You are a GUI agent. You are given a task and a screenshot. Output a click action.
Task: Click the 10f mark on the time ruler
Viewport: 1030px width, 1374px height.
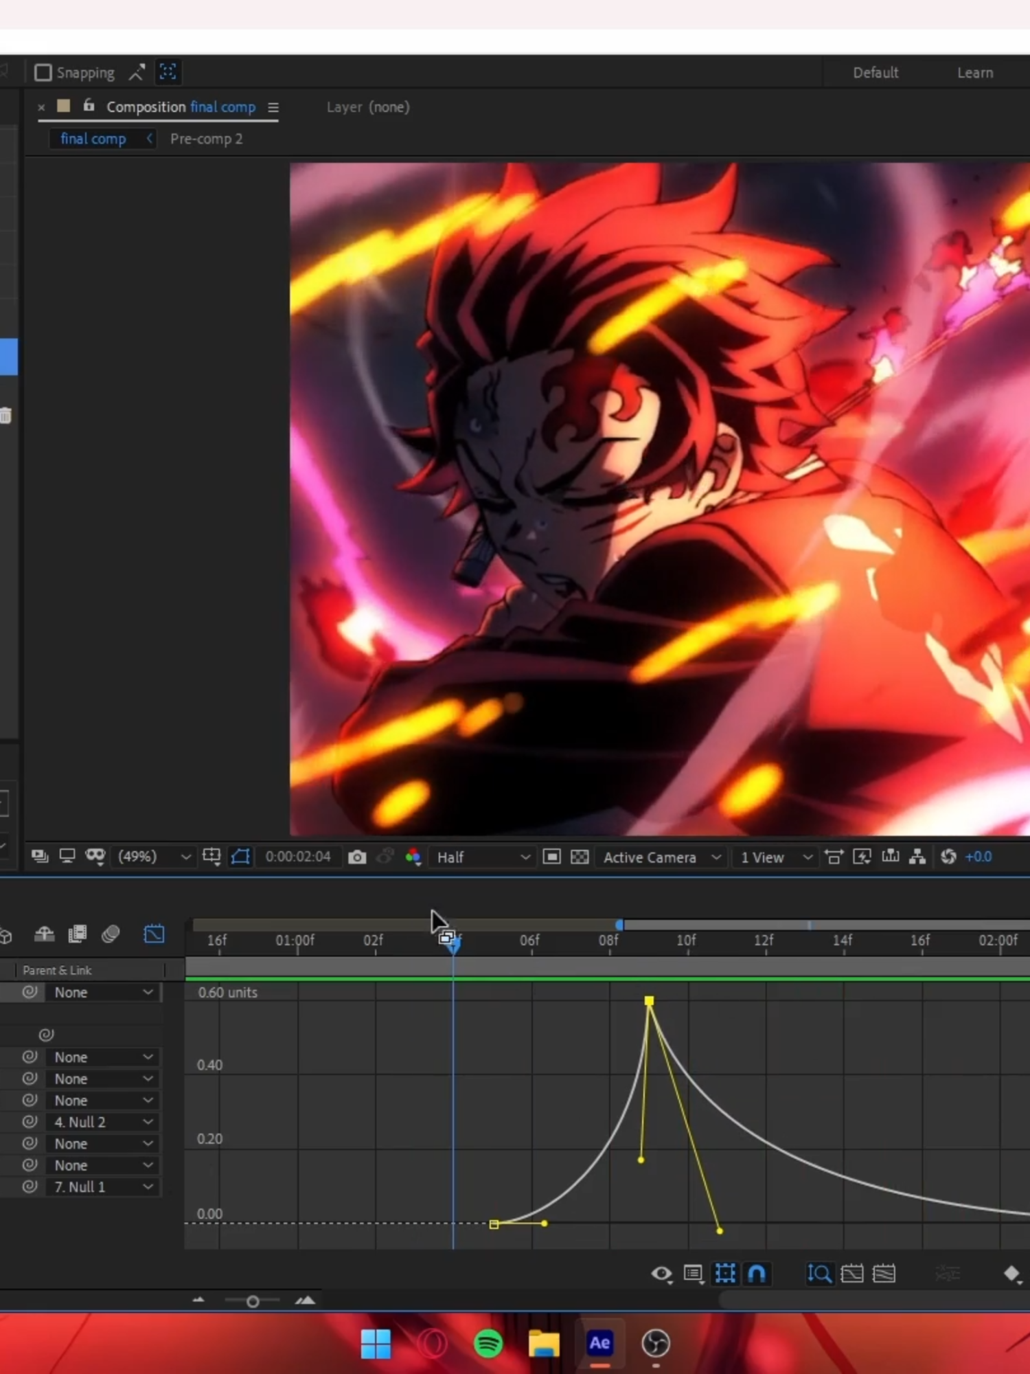point(686,940)
